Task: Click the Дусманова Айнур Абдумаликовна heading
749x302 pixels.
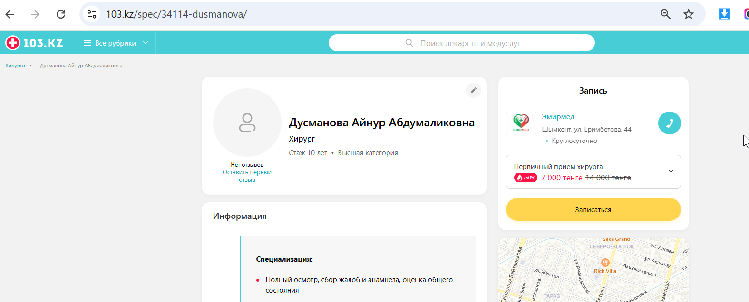Action: (x=381, y=123)
